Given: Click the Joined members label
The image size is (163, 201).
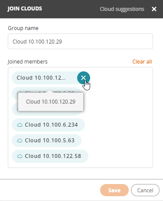Looking at the screenshot, I should point(28,62).
